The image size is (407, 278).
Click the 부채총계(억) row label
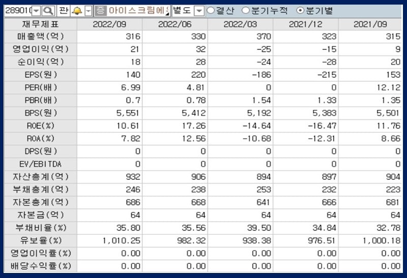point(41,189)
